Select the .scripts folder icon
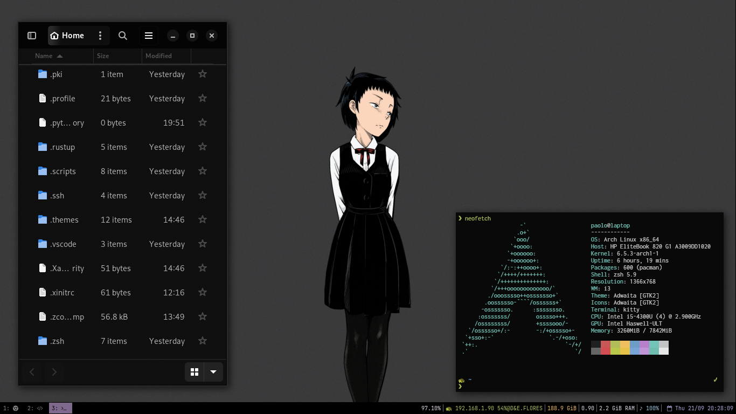736x414 pixels. click(43, 171)
